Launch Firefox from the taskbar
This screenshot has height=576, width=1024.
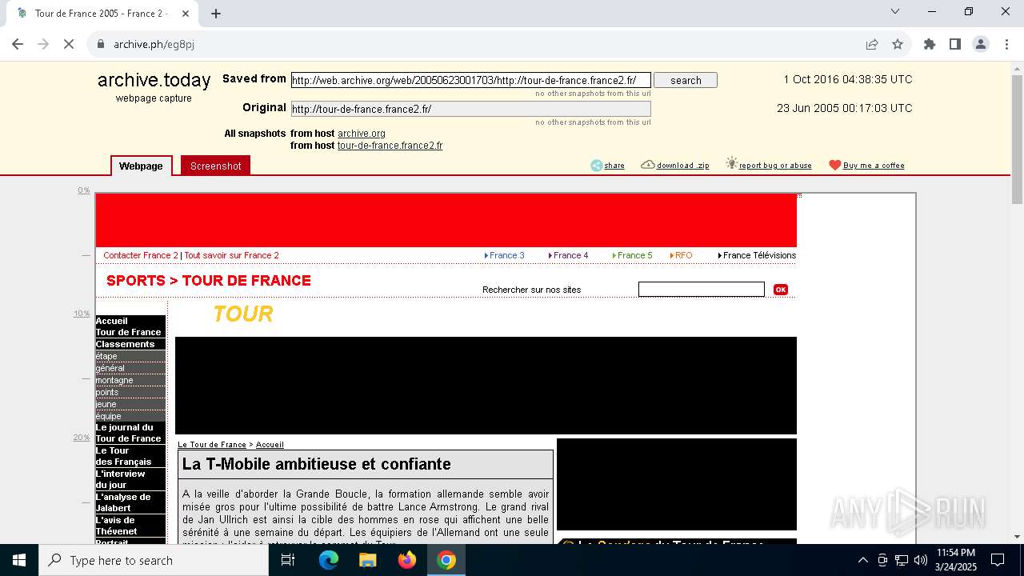[x=407, y=560]
